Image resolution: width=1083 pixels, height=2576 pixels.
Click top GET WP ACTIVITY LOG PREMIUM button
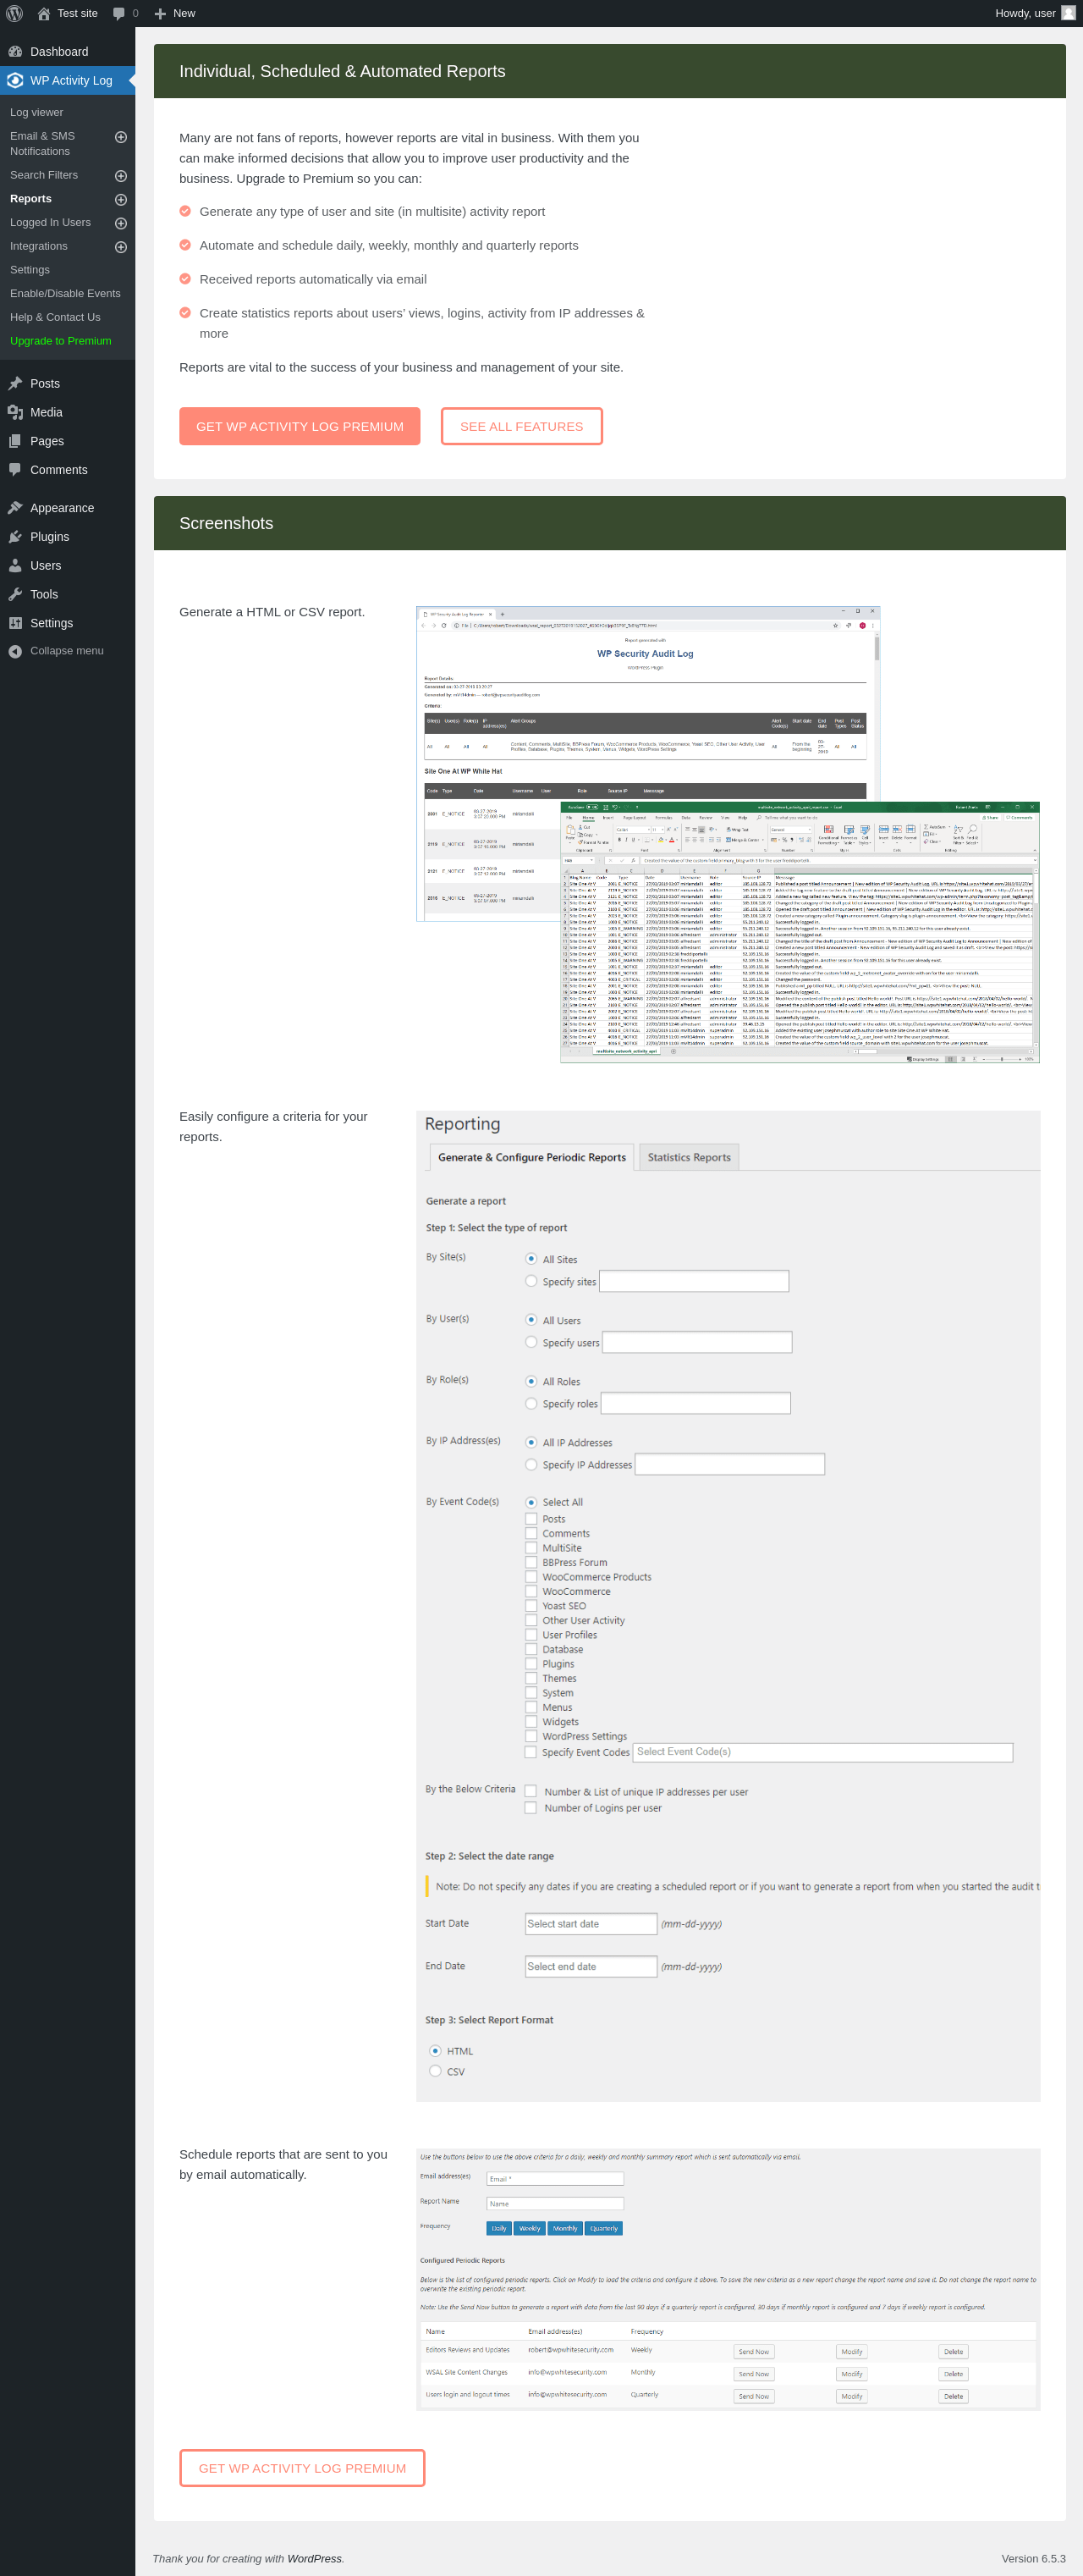pos(300,426)
